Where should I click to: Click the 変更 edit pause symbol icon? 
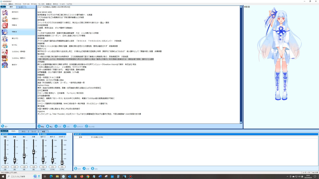pos(84,169)
